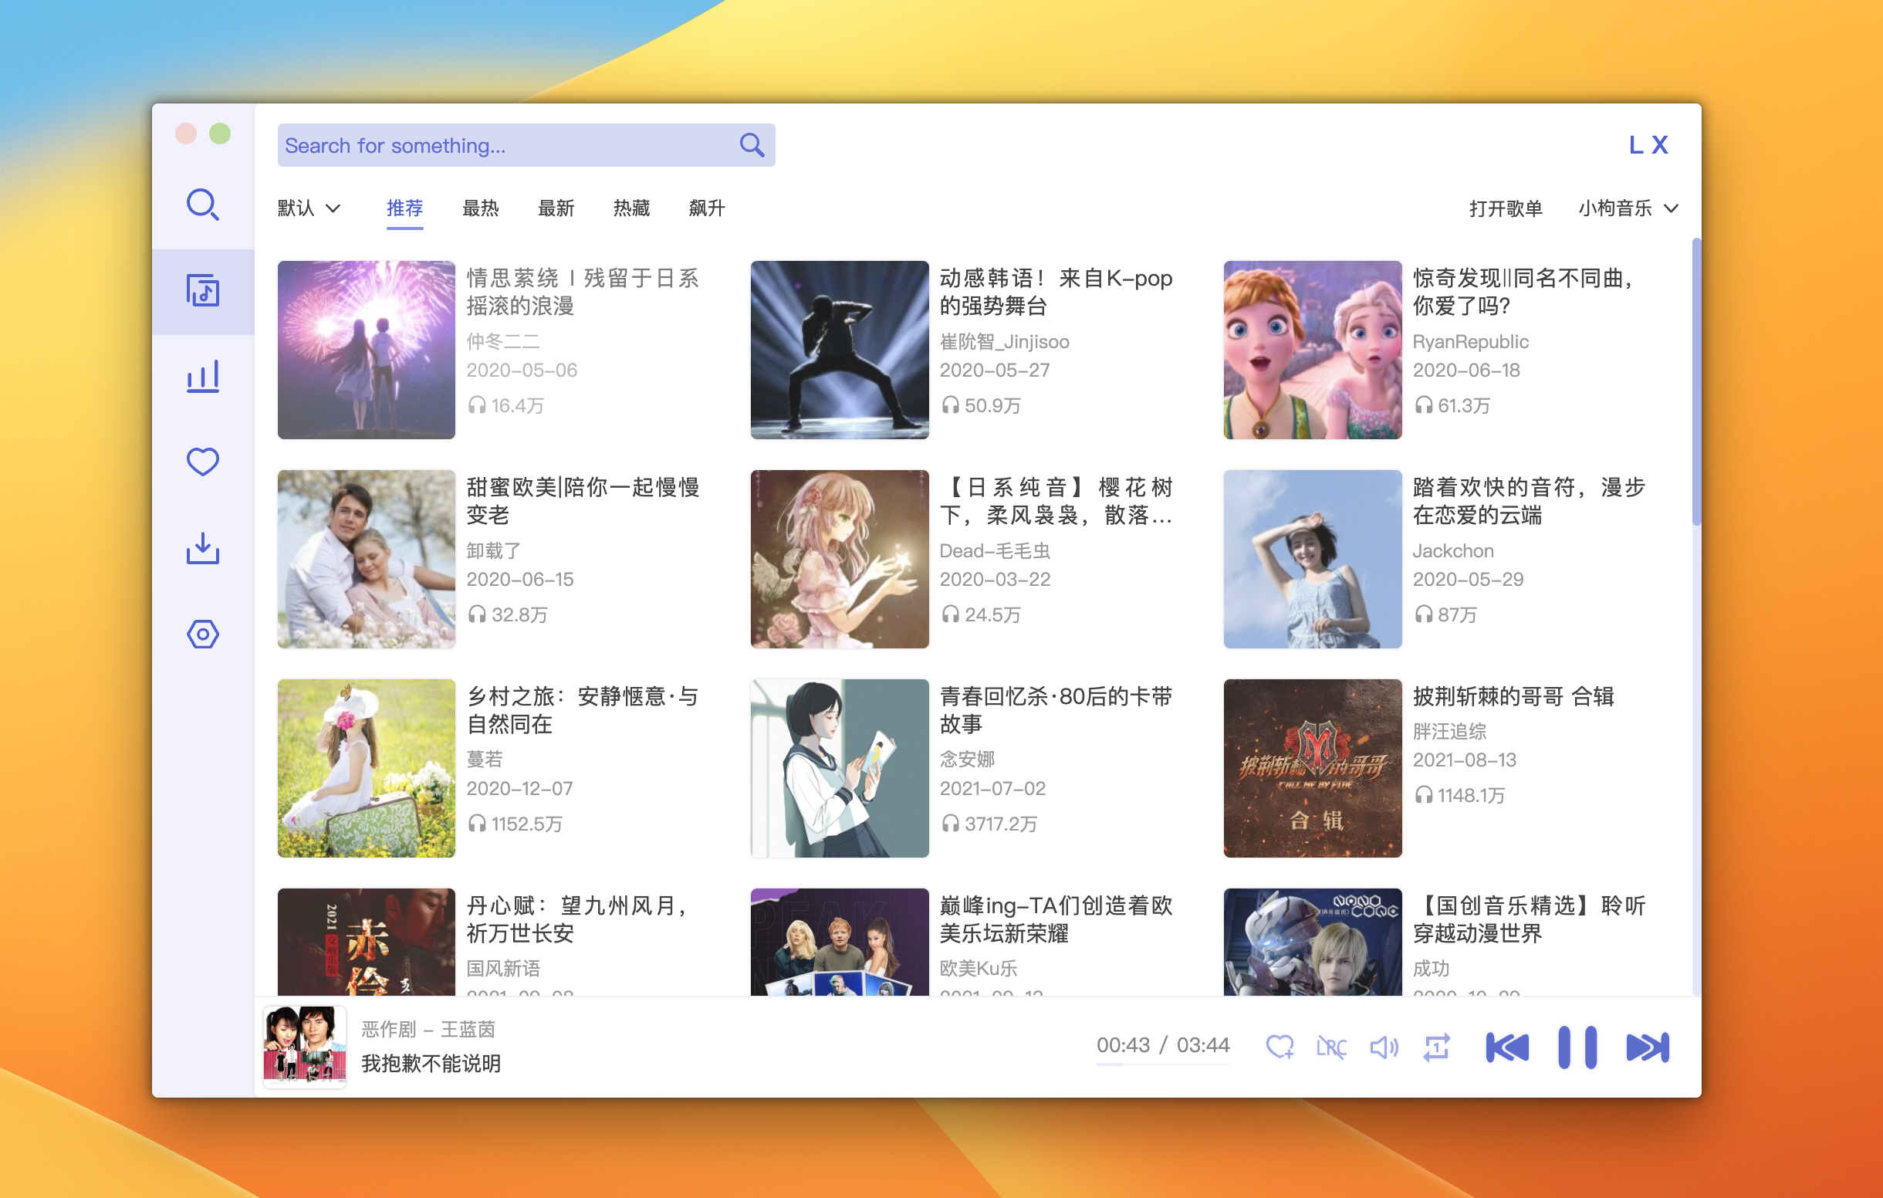
Task: Skip to the next track
Action: pos(1647,1046)
